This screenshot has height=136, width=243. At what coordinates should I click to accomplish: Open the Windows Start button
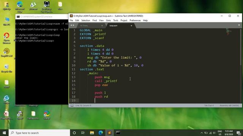[x=4, y=133]
